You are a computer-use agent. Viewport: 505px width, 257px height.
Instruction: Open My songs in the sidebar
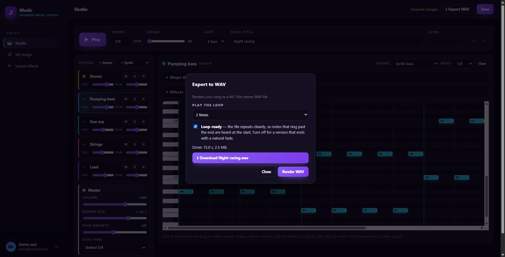coord(33,55)
